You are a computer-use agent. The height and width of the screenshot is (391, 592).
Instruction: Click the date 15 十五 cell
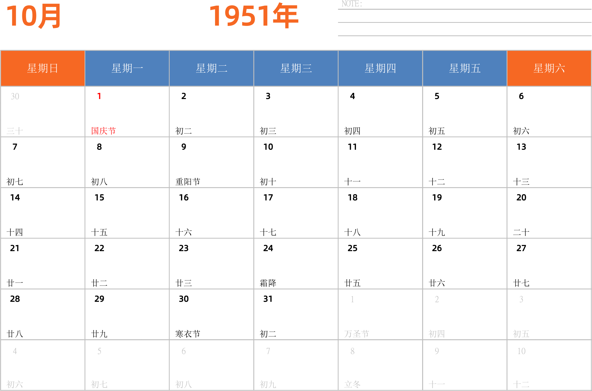pyautogui.click(x=127, y=213)
